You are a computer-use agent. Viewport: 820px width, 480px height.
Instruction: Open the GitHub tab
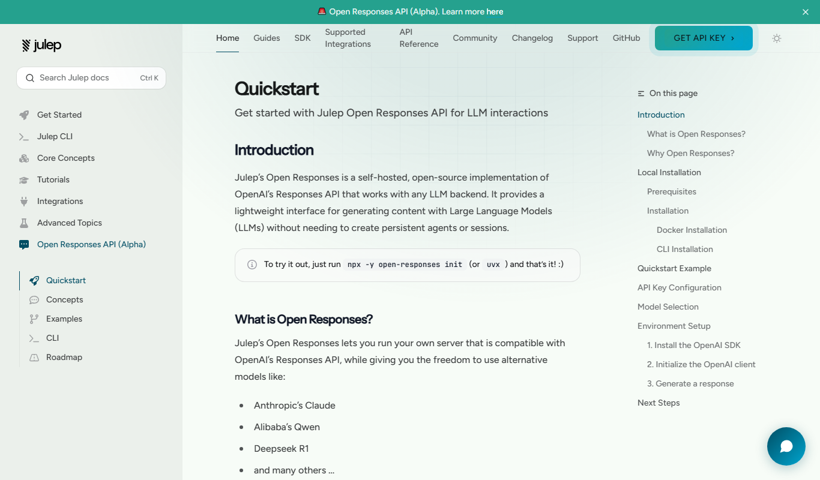[x=626, y=38]
